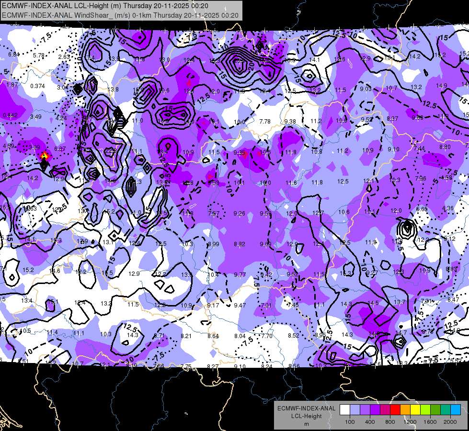The height and width of the screenshot is (431, 469).
Task: Pick the orange swatch above the 1200 label
Action: pos(405,409)
